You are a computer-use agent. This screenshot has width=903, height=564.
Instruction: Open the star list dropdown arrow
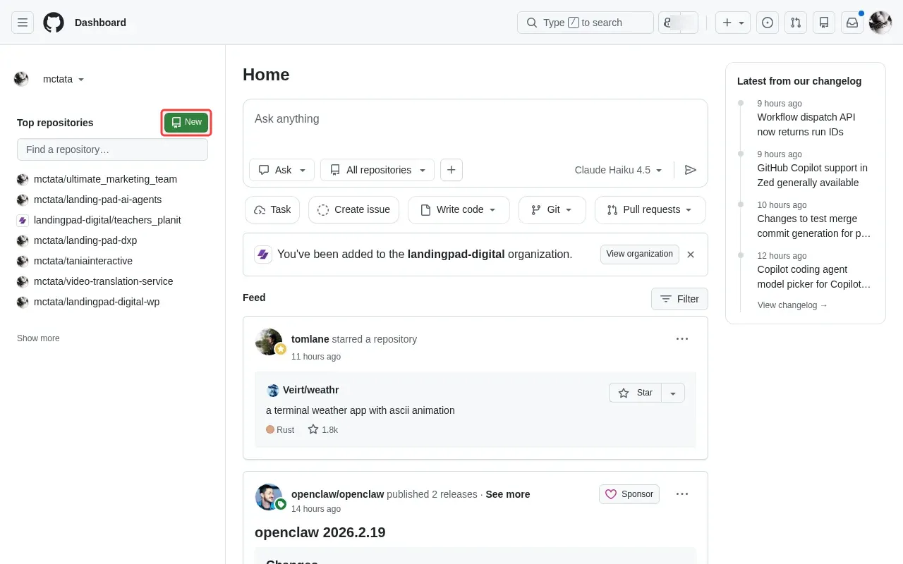[x=673, y=393]
